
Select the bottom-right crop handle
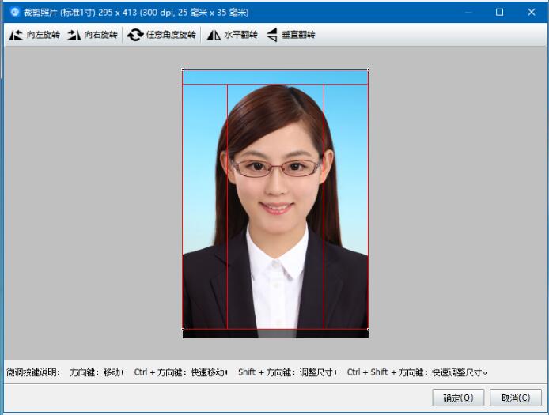tap(368, 329)
